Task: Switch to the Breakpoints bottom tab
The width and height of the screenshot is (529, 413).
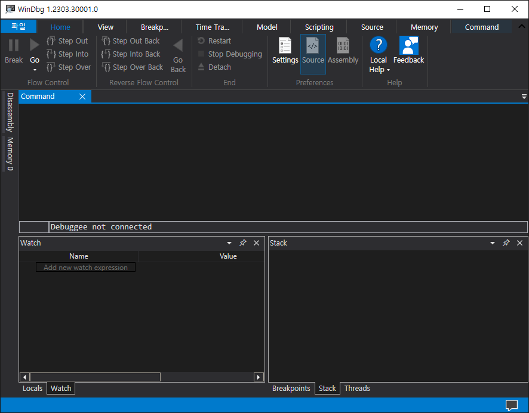Action: (x=291, y=389)
